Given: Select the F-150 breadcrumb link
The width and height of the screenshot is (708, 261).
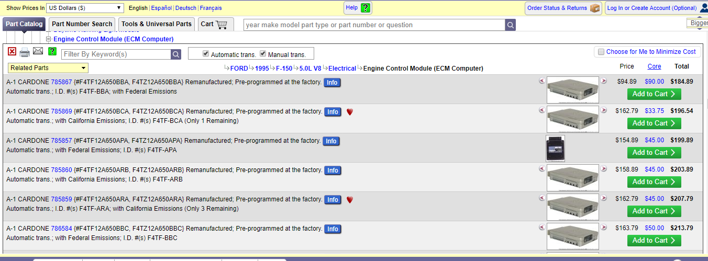Looking at the screenshot, I should (x=284, y=69).
